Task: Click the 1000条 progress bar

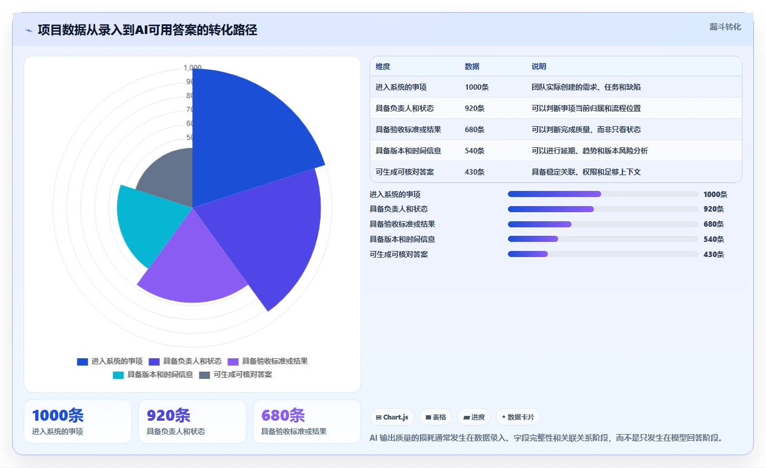Action: pos(603,194)
